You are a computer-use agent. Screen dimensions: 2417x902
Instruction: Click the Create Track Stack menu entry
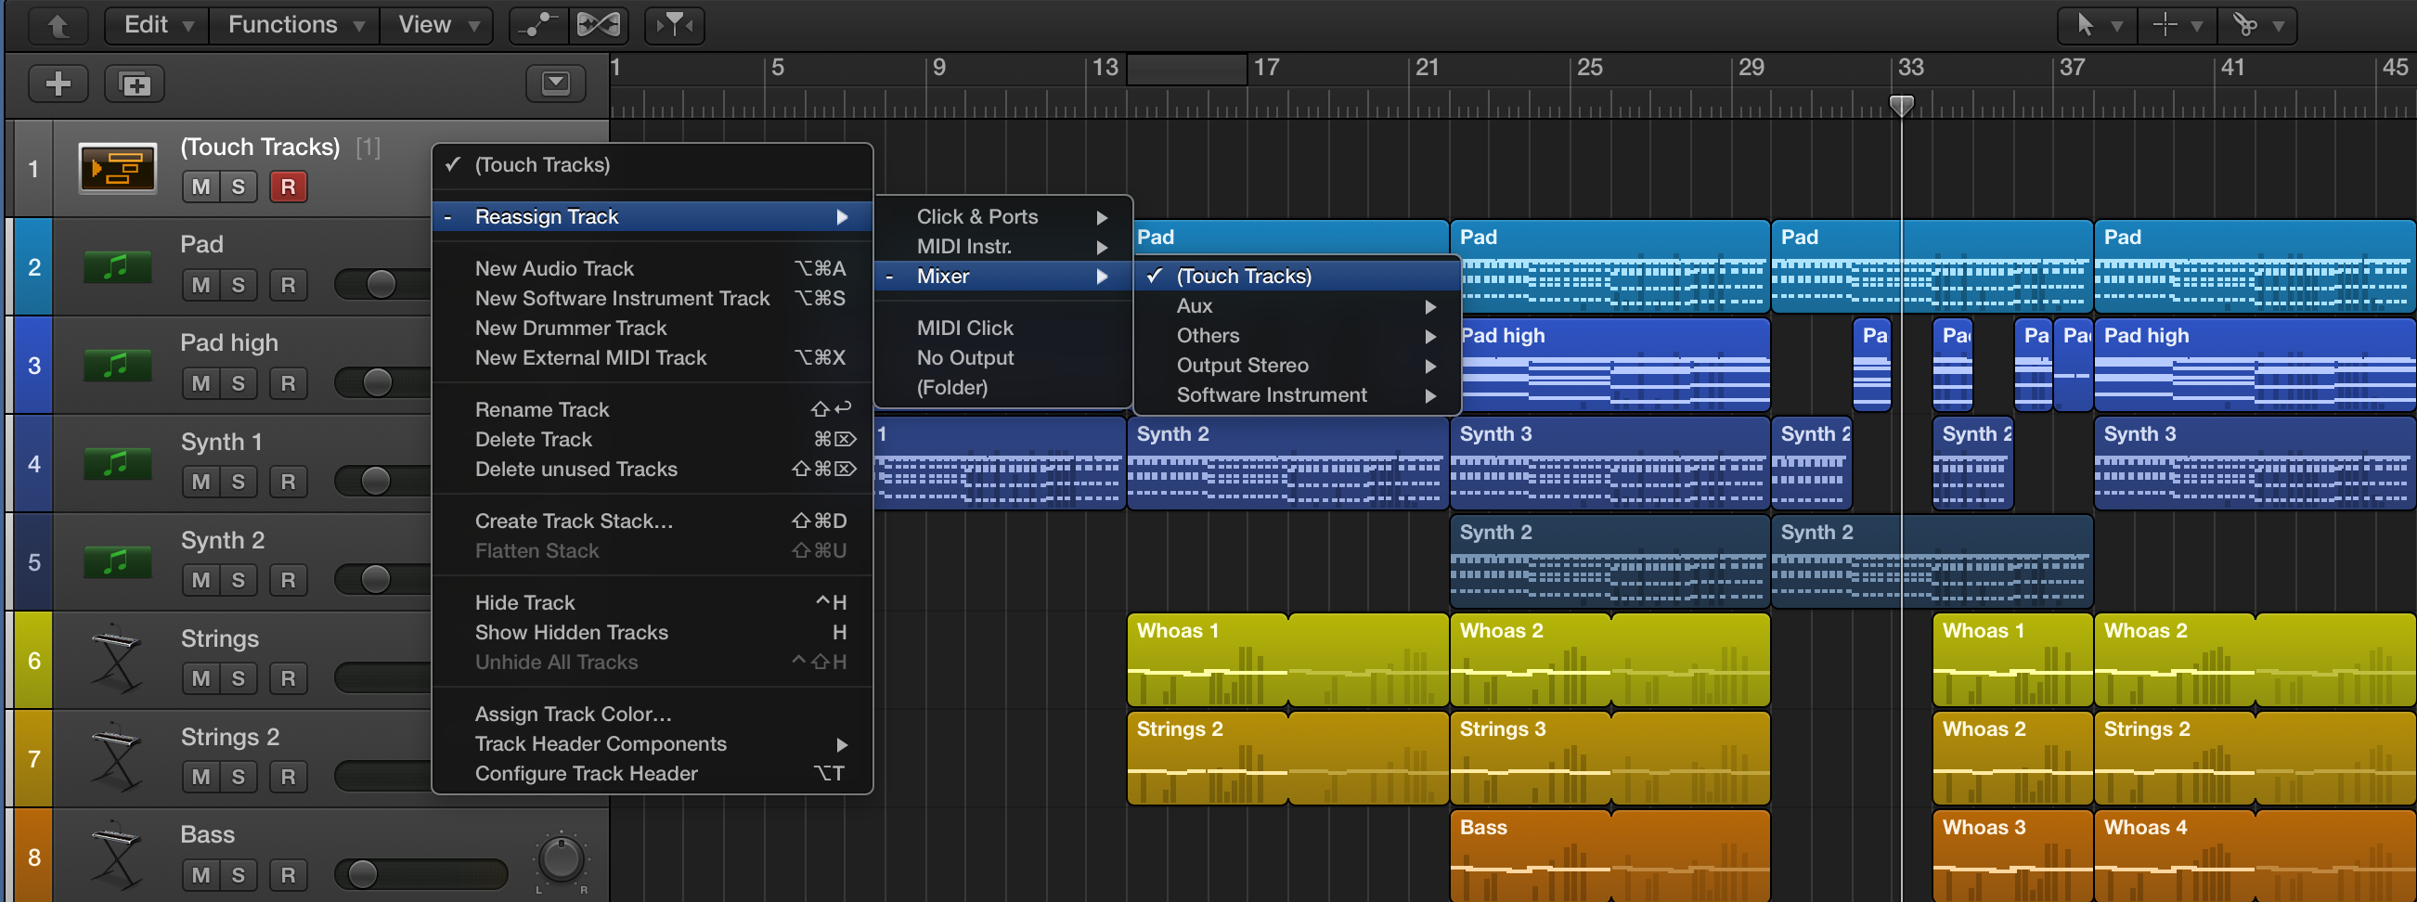575,521
